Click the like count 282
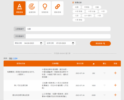Image resolution: width=124 pixels, height=100 pixels. 94,73
